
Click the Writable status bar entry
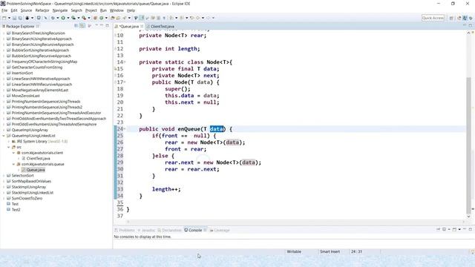click(294, 251)
